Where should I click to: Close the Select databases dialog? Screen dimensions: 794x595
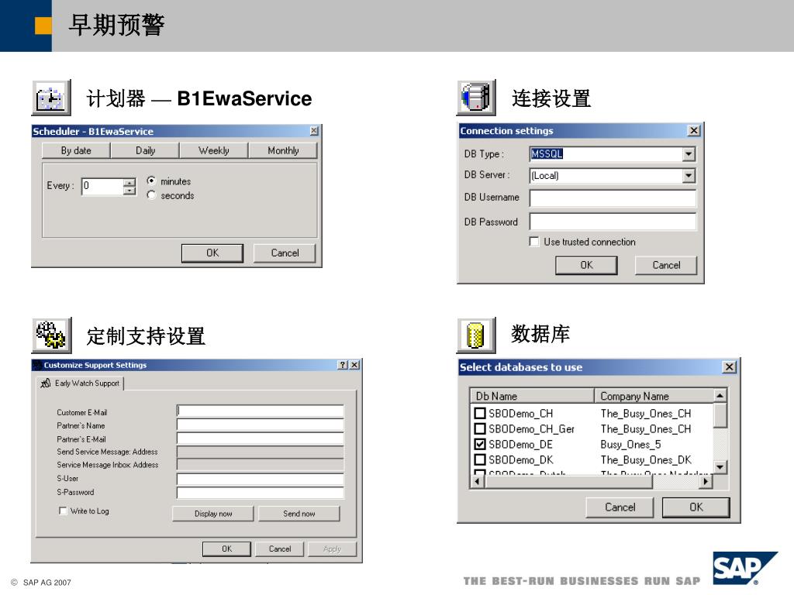click(x=729, y=366)
